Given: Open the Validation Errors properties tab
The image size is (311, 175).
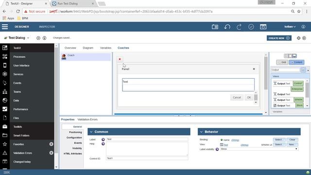Looking at the screenshot, I should pos(87,120).
